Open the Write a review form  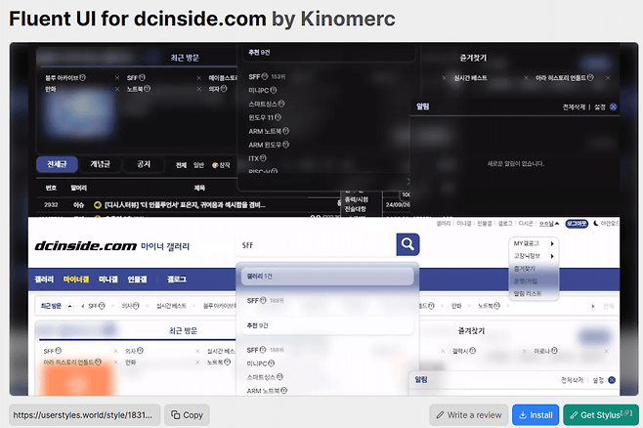[468, 415]
